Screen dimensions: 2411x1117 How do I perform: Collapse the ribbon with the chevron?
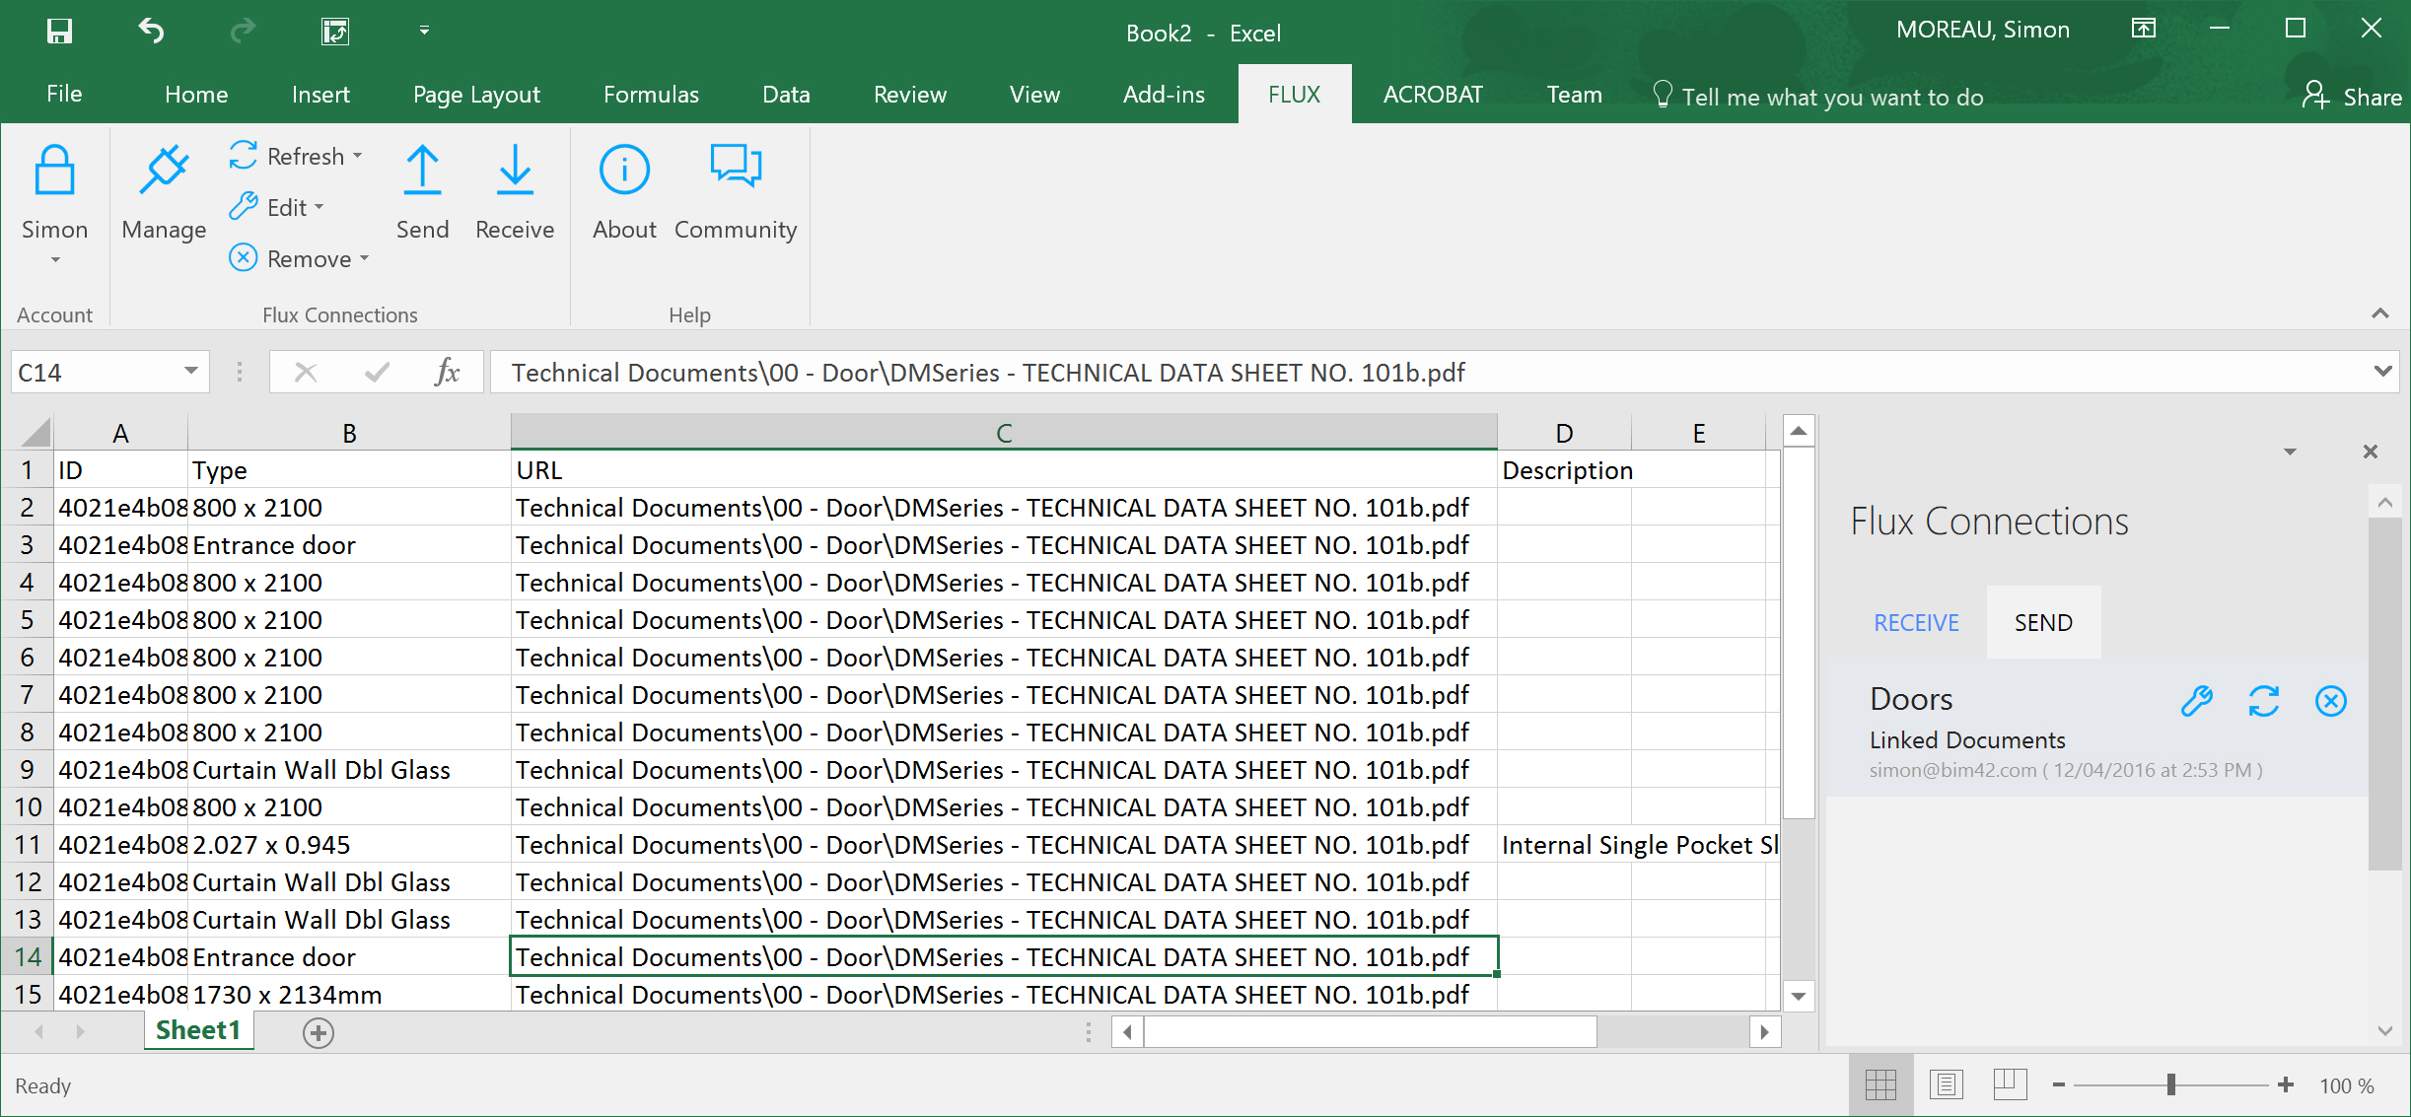(x=2380, y=314)
